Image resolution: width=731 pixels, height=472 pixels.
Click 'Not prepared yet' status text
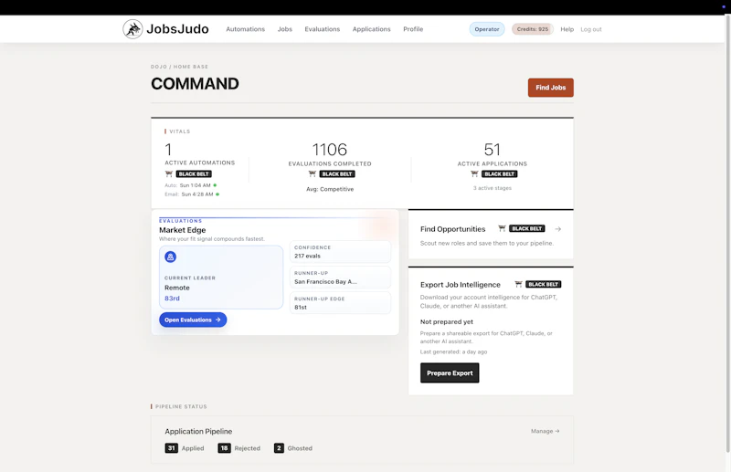pos(447,322)
